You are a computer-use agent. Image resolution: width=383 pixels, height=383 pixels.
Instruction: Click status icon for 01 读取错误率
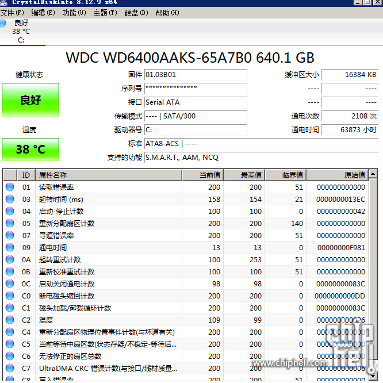10,187
